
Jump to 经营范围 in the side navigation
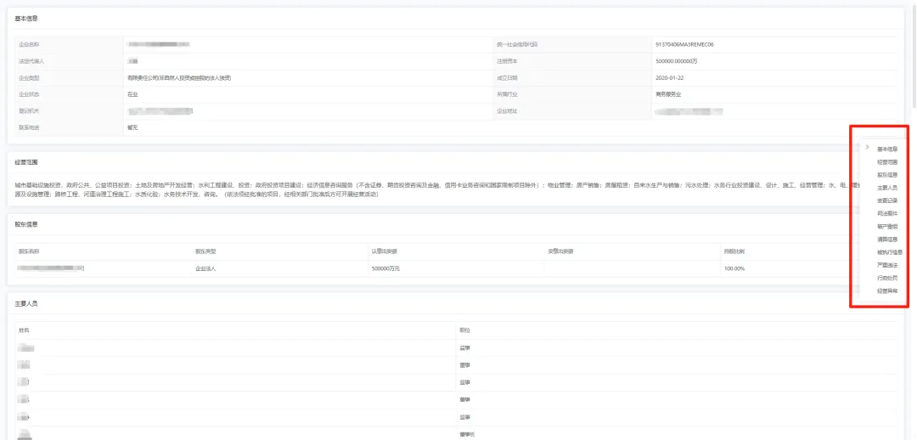tap(887, 162)
